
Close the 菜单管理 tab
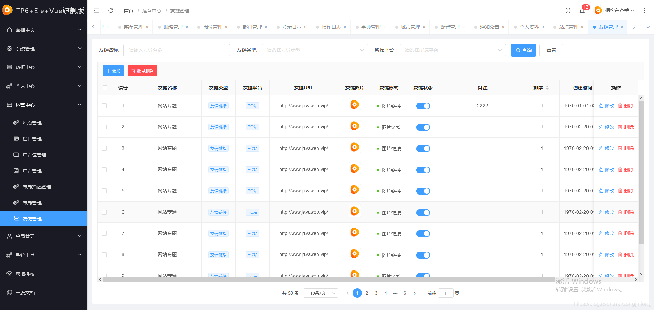tap(147, 27)
